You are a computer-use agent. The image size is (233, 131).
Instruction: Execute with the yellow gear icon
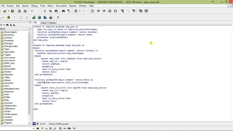(8, 17)
